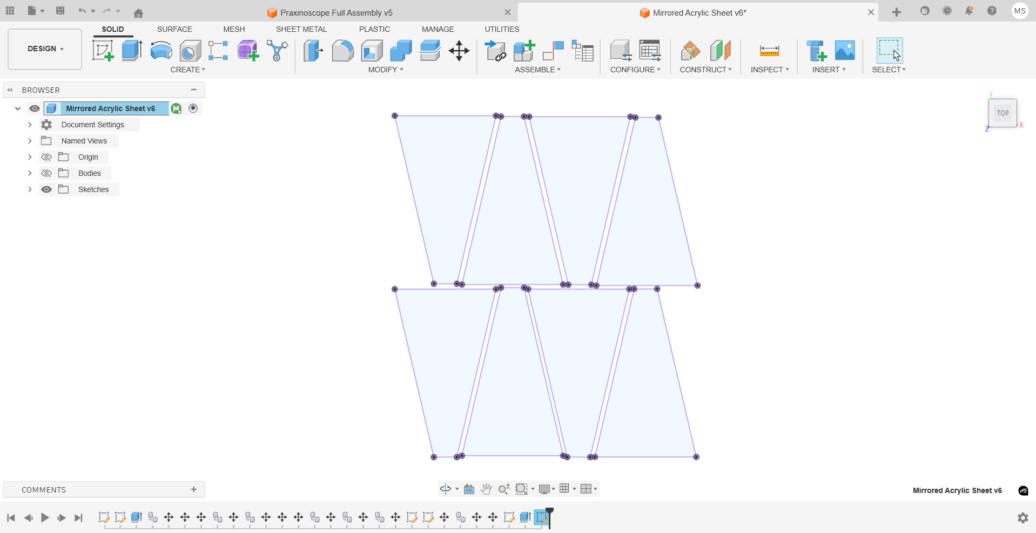Open the ASSEMBLE dropdown menu
This screenshot has width=1036, height=533.
click(537, 70)
